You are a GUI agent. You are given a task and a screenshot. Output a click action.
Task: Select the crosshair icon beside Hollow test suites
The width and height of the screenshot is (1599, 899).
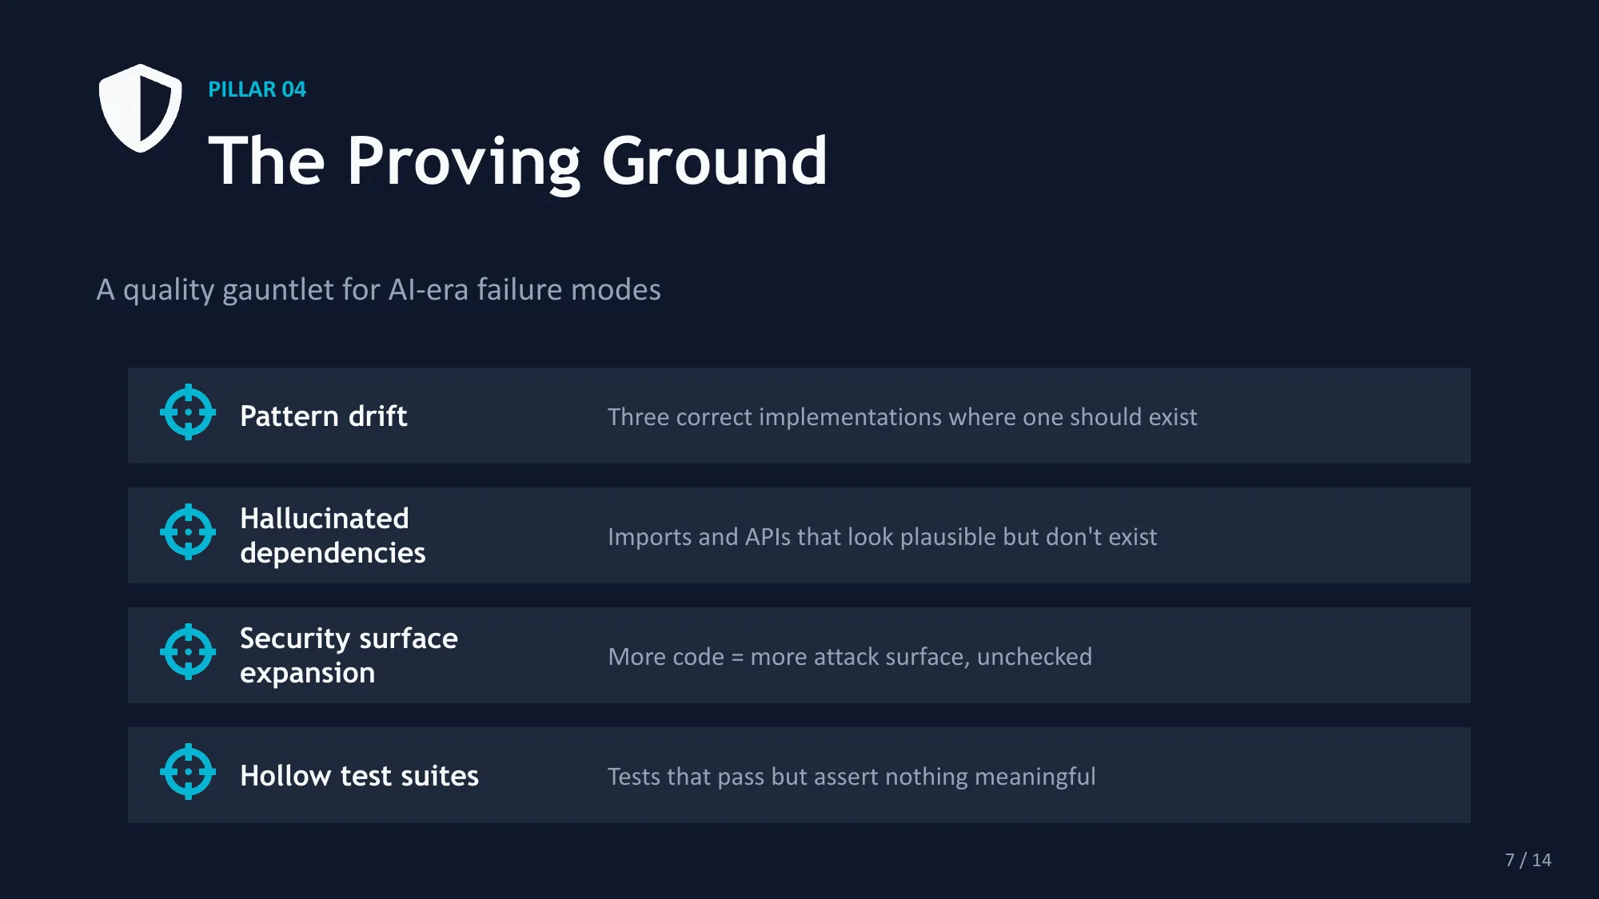[188, 772]
